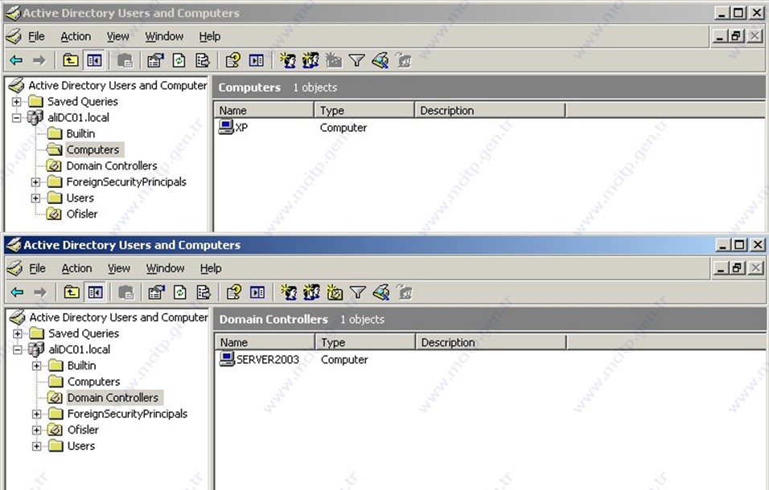Click Filter funnel icon in Domain Controllers window
The image size is (769, 490).
click(357, 292)
